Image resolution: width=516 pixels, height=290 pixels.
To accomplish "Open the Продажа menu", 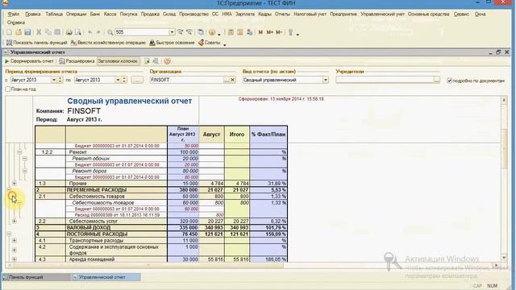I will [150, 14].
